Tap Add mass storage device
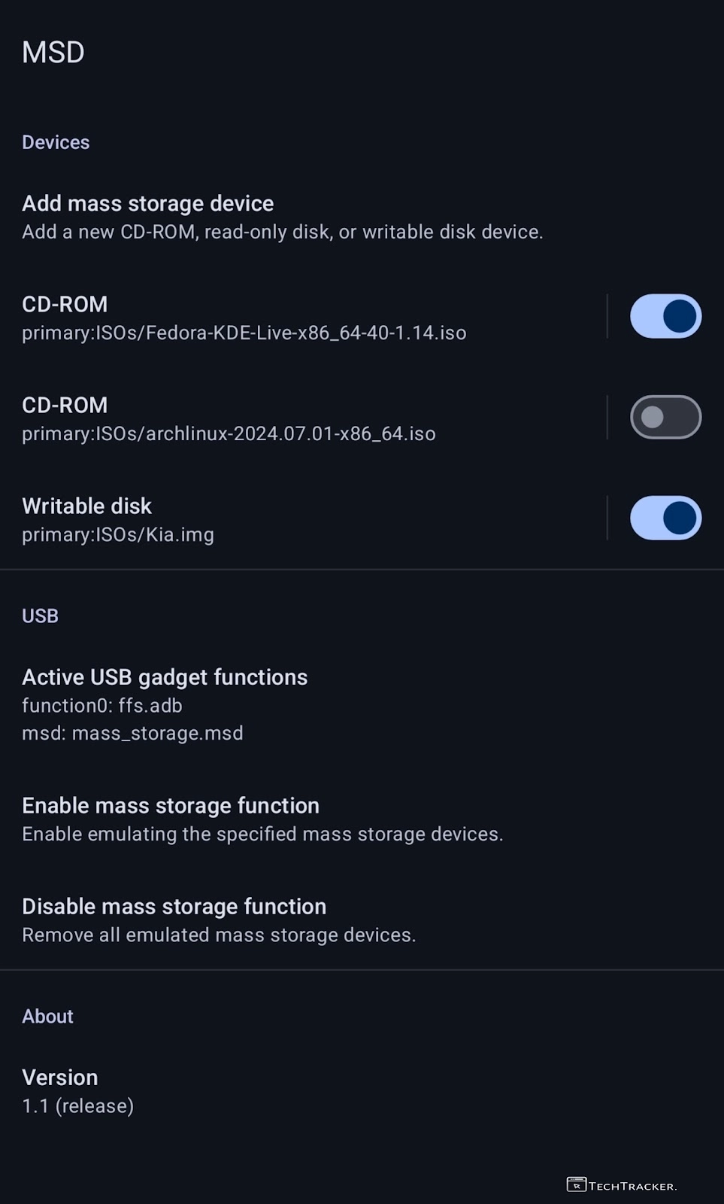Screen dimensions: 724x1204 coord(282,217)
